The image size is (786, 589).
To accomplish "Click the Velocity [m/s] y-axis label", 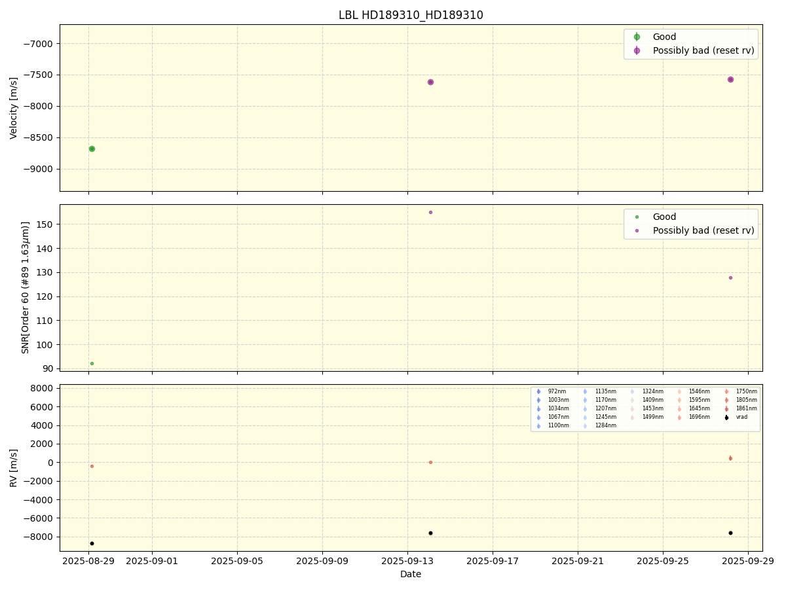I will (x=14, y=108).
